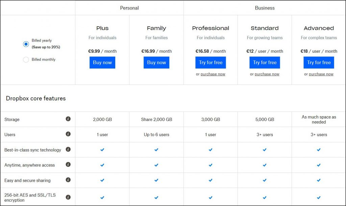Click Advanced checkmark for Anytime, anywhere access
Screen dimensions: 346x206
coord(319,165)
